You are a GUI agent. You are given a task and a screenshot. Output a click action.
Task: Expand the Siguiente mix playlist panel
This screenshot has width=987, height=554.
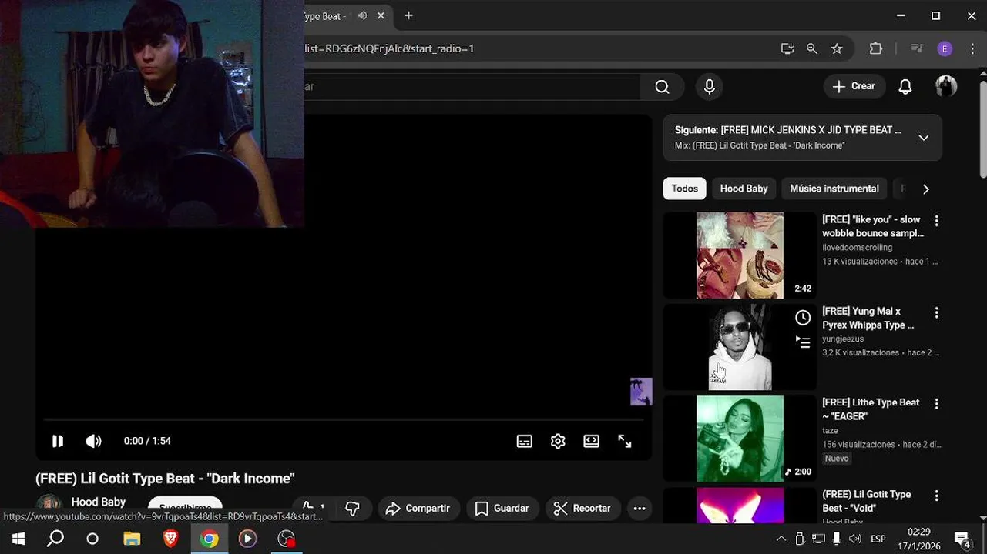[x=924, y=138]
